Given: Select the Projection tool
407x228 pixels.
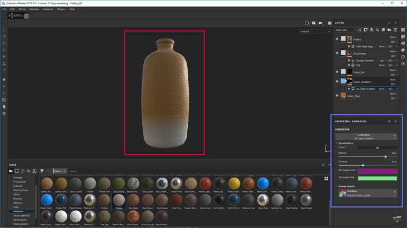Looking at the screenshot, I should (4, 43).
